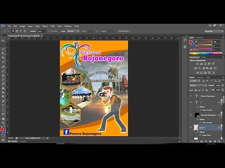Screen dimensions: 225x168
Task: Select the Eyedropper tool
Action: click(3, 62)
